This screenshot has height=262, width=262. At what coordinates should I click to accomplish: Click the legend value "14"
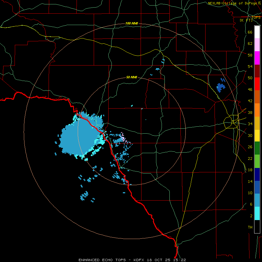[250, 181]
